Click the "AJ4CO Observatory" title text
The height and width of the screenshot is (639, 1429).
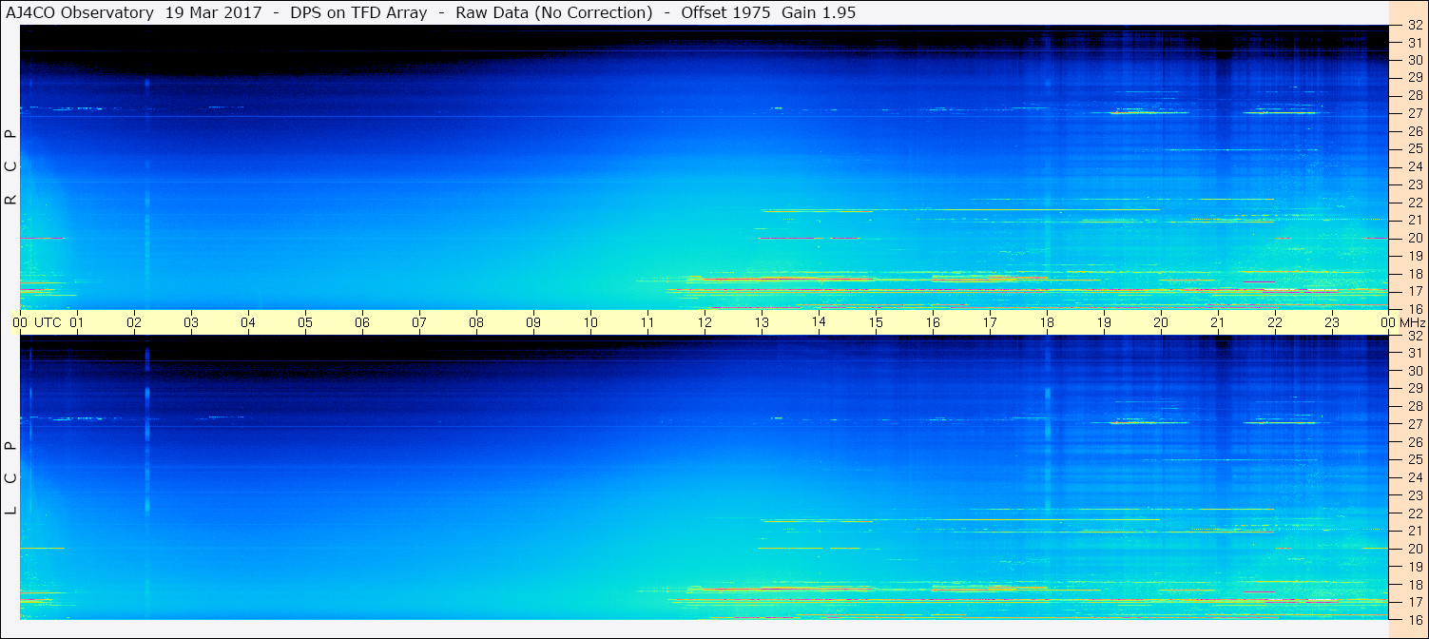coord(81,13)
